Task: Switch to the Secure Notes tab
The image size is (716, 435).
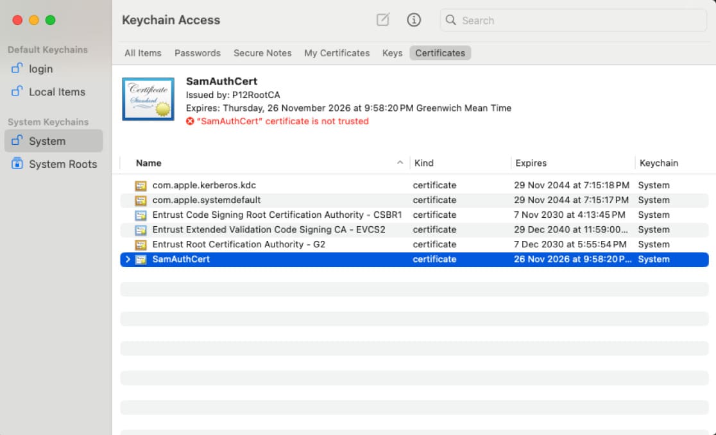Action: (262, 53)
